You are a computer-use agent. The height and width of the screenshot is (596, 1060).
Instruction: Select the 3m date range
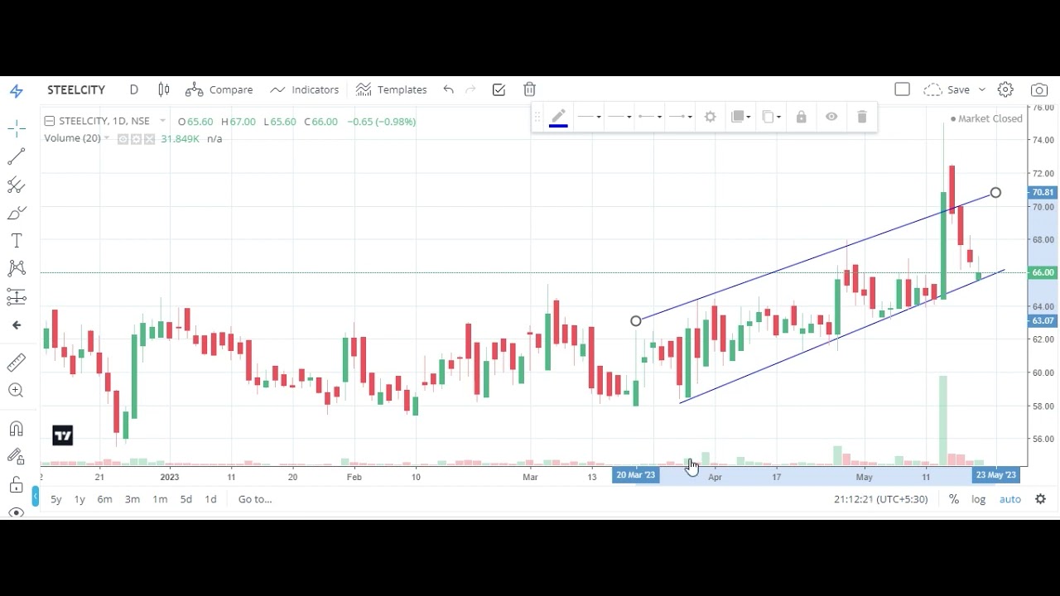coord(132,499)
